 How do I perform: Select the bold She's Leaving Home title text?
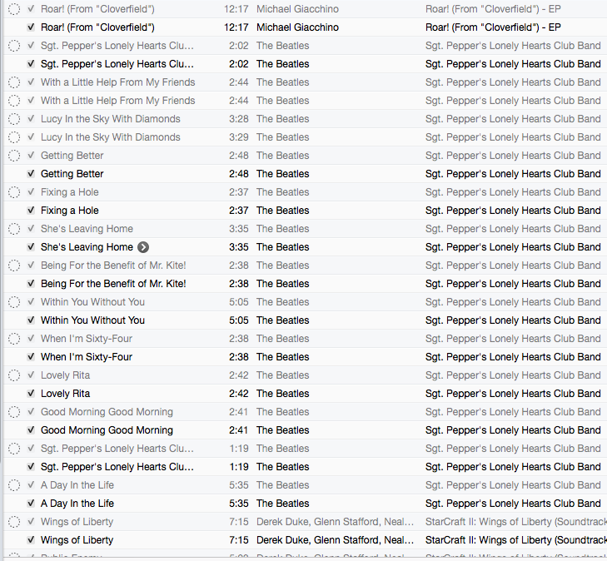coord(87,247)
